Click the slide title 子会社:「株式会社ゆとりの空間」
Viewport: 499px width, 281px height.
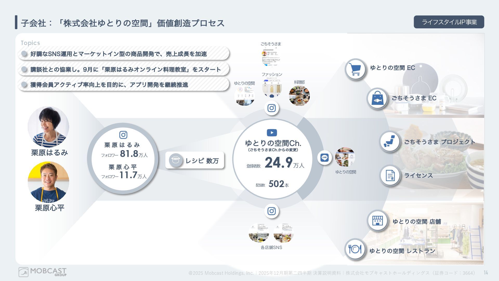pyautogui.click(x=123, y=23)
